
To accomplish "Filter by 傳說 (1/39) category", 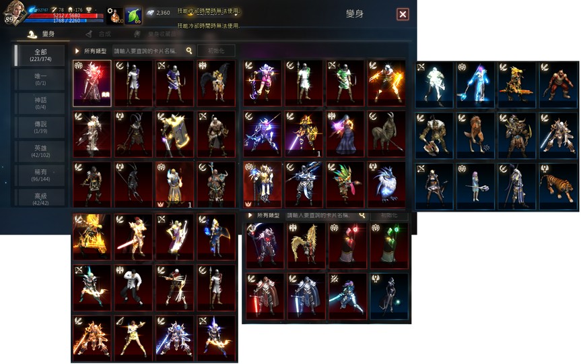I will [x=40, y=127].
